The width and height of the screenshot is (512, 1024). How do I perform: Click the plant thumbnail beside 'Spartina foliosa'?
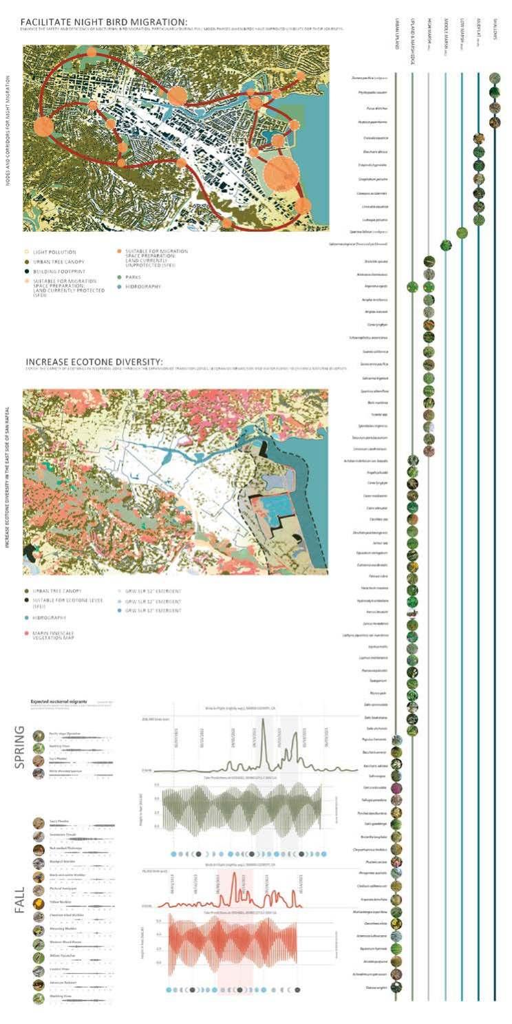click(x=462, y=233)
